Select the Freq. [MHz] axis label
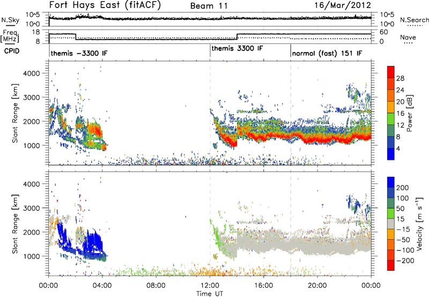Image resolution: width=429 pixels, height=297 pixels. click(x=10, y=36)
